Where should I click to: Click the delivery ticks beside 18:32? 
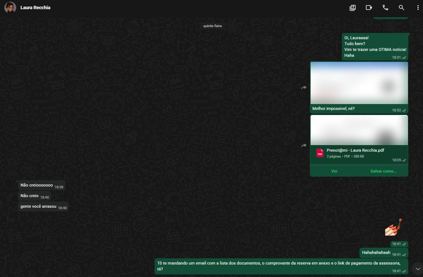click(x=404, y=110)
